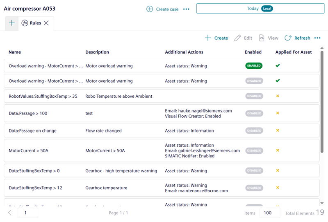Click DISABLED badge for RobotValues:StuffingBoxTemp > 35

[x=254, y=96]
